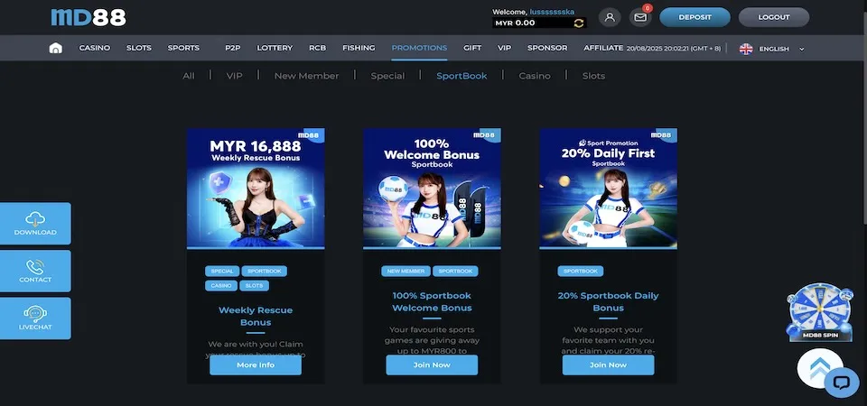Click More Info on Weekly Rescue Bonus
Screen dimensions: 867x406
(x=256, y=365)
